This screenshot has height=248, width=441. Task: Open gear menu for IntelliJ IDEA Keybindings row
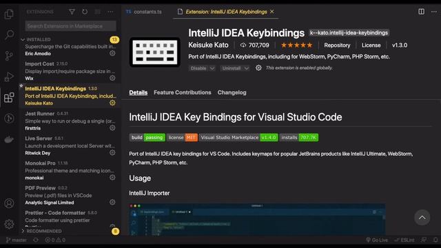pyautogui.click(x=112, y=103)
